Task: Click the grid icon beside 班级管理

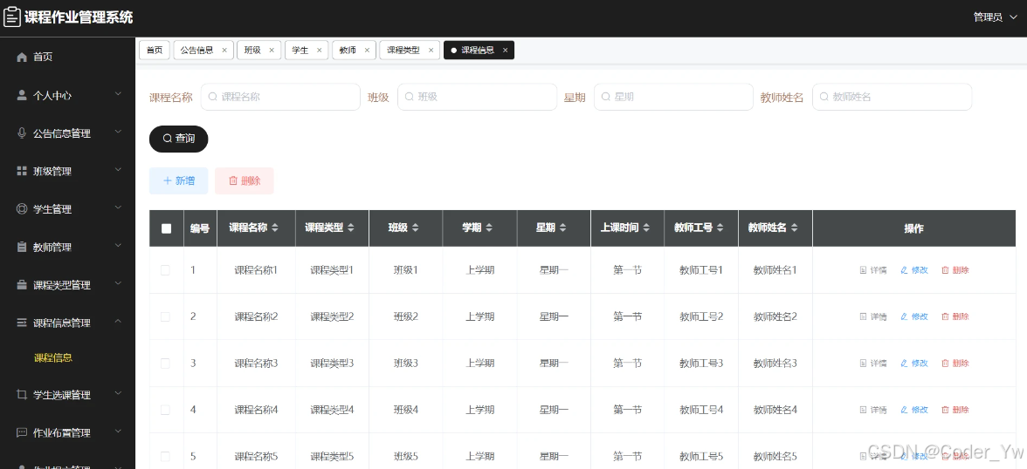Action: click(22, 172)
